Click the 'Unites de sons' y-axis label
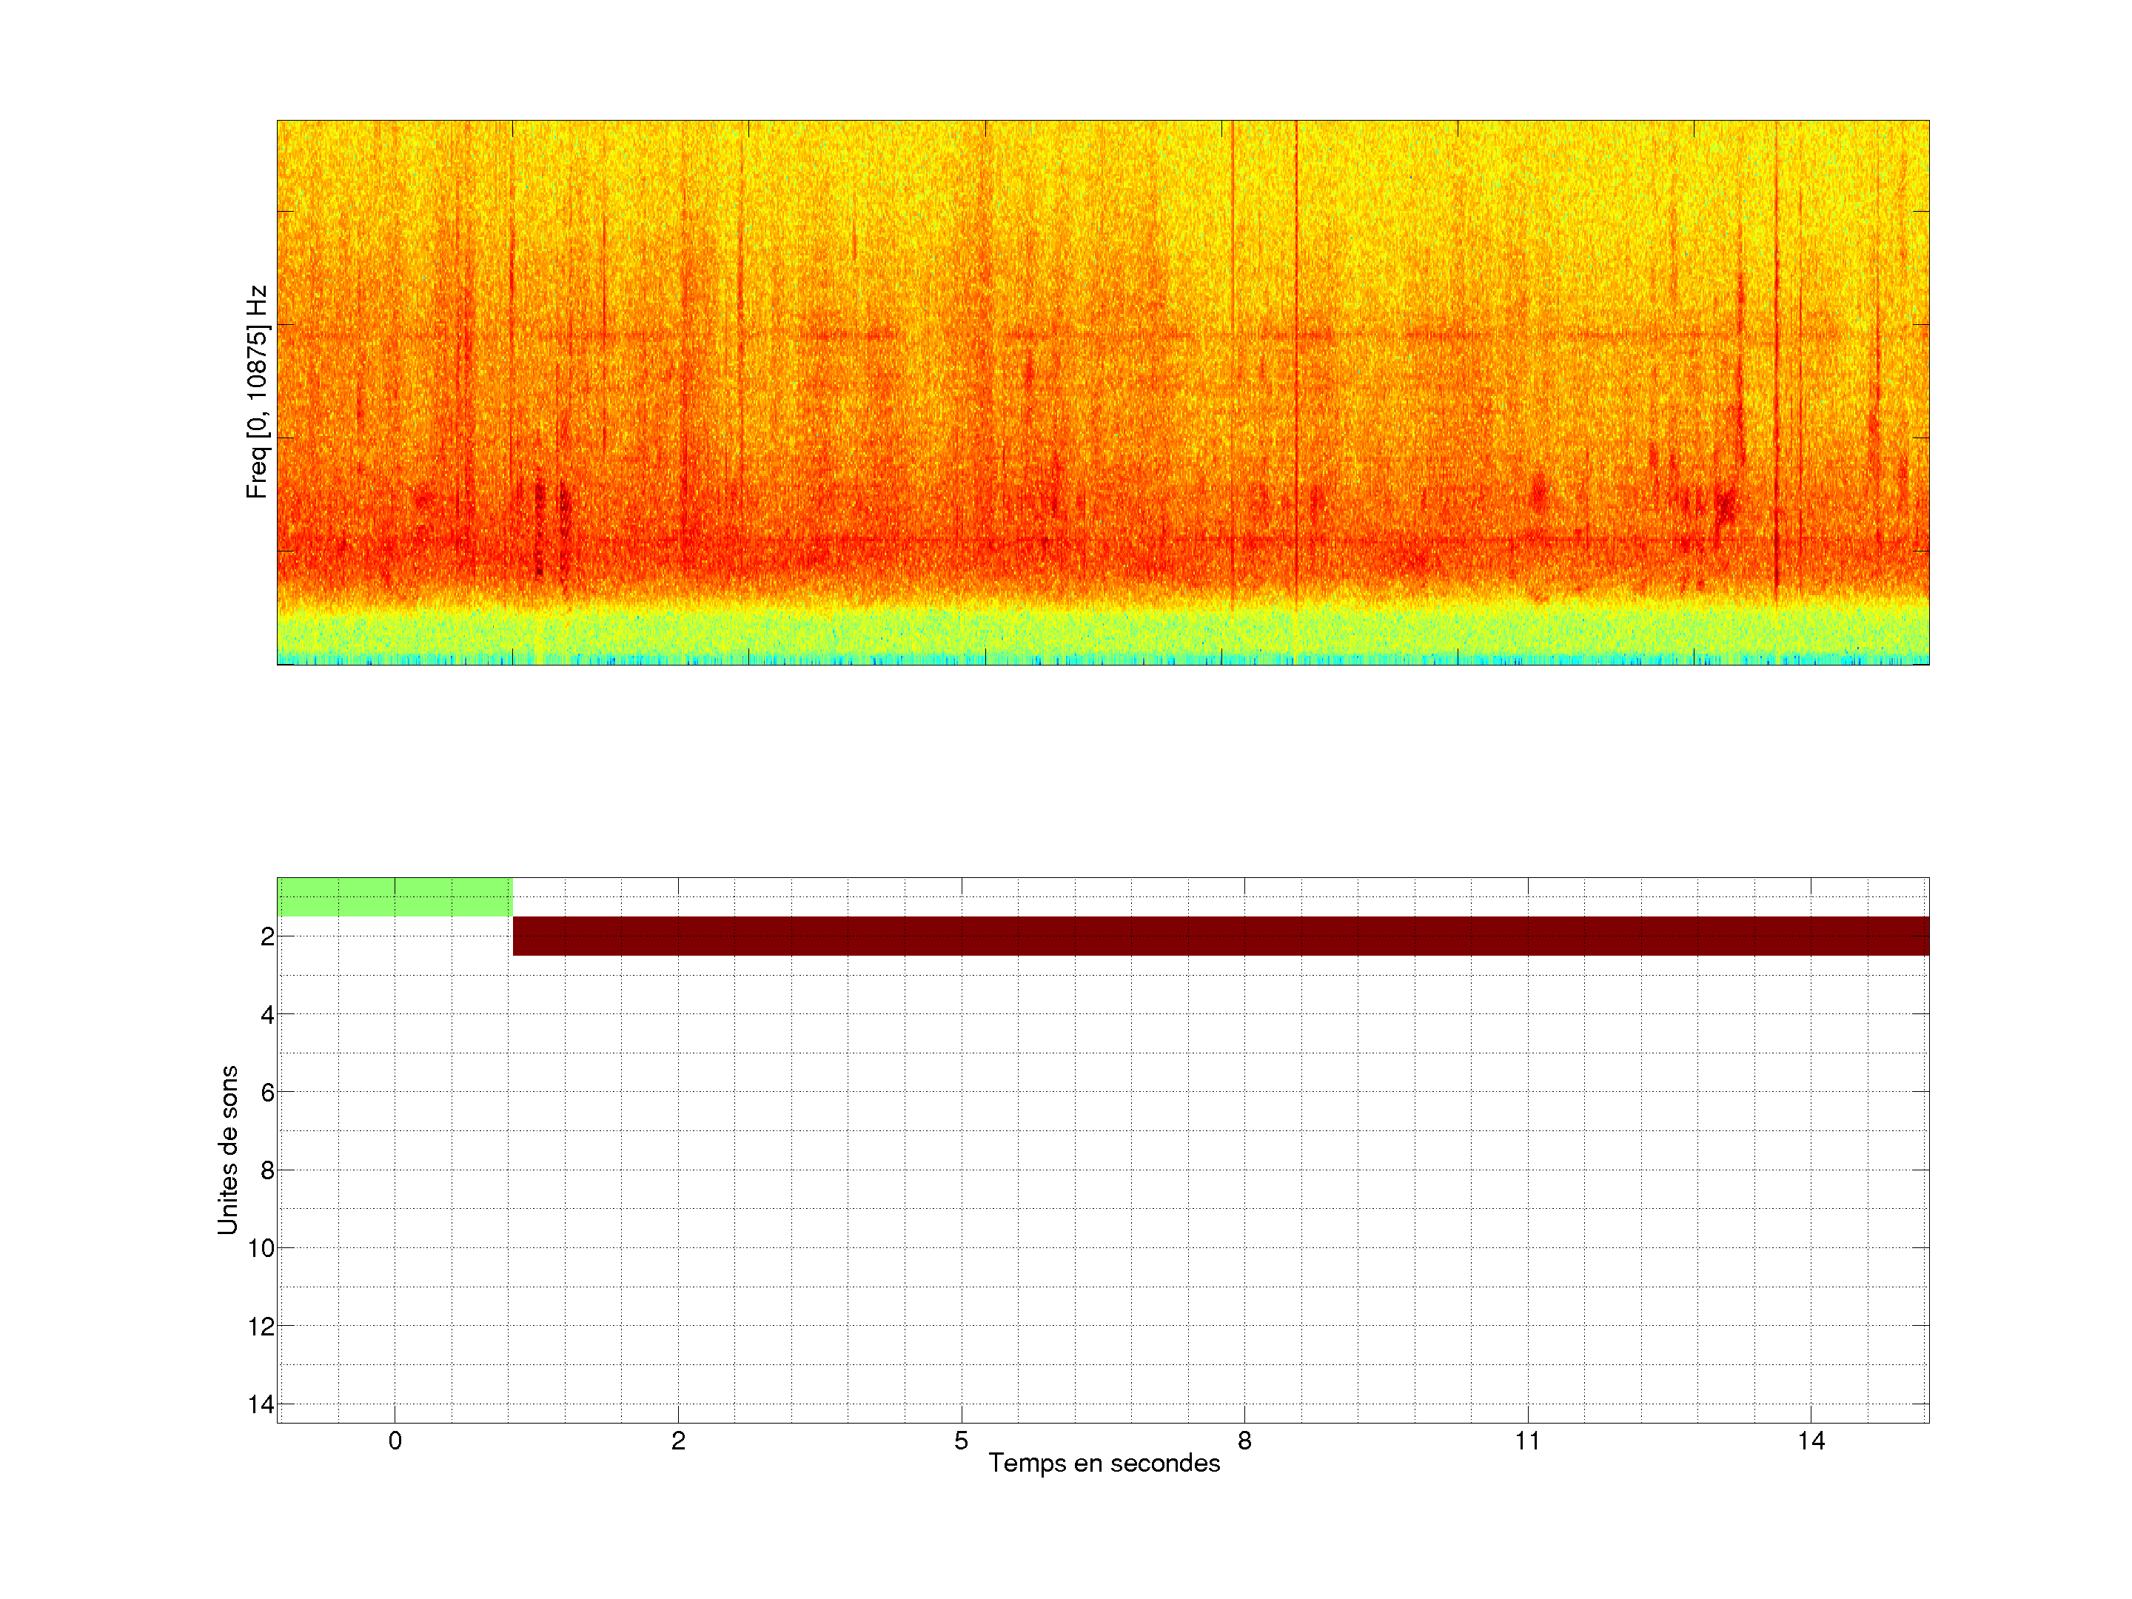Image resolution: width=2132 pixels, height=1599 pixels. [227, 1150]
